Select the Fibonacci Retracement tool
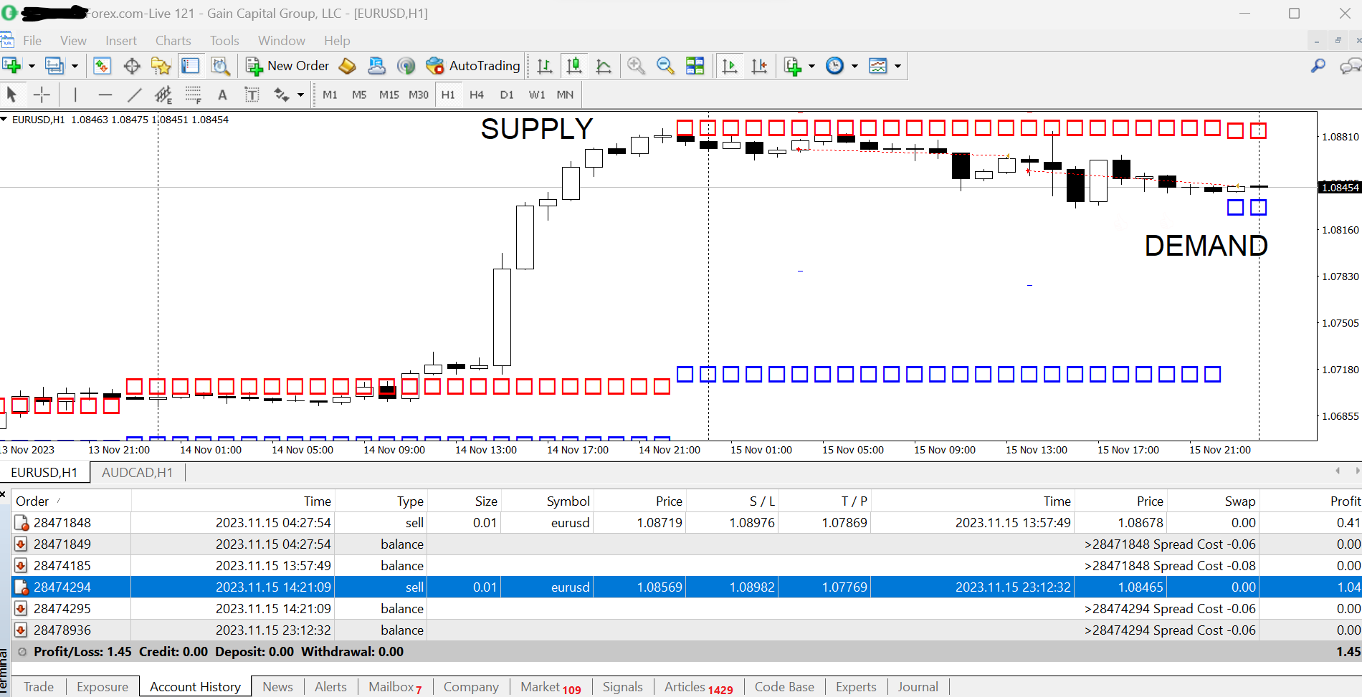The width and height of the screenshot is (1362, 697). coord(193,95)
